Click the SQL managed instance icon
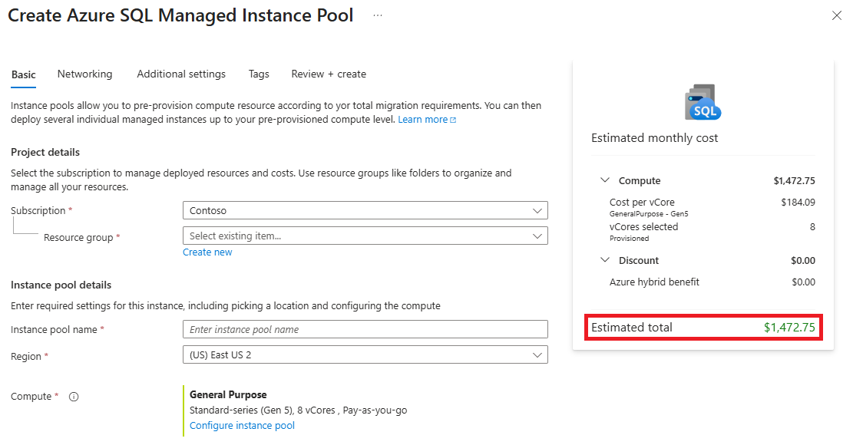Viewport: 853px width, 445px height. pyautogui.click(x=703, y=102)
